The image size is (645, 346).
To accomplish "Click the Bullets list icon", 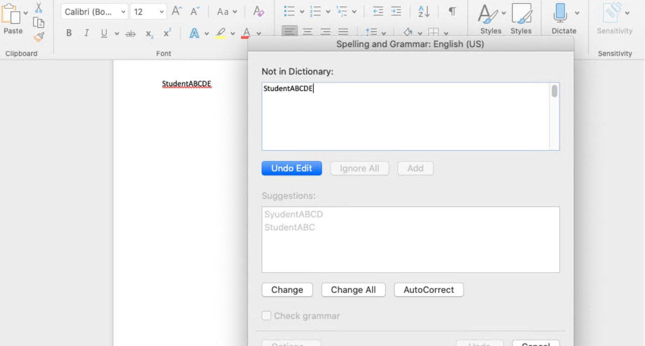I will 289,11.
